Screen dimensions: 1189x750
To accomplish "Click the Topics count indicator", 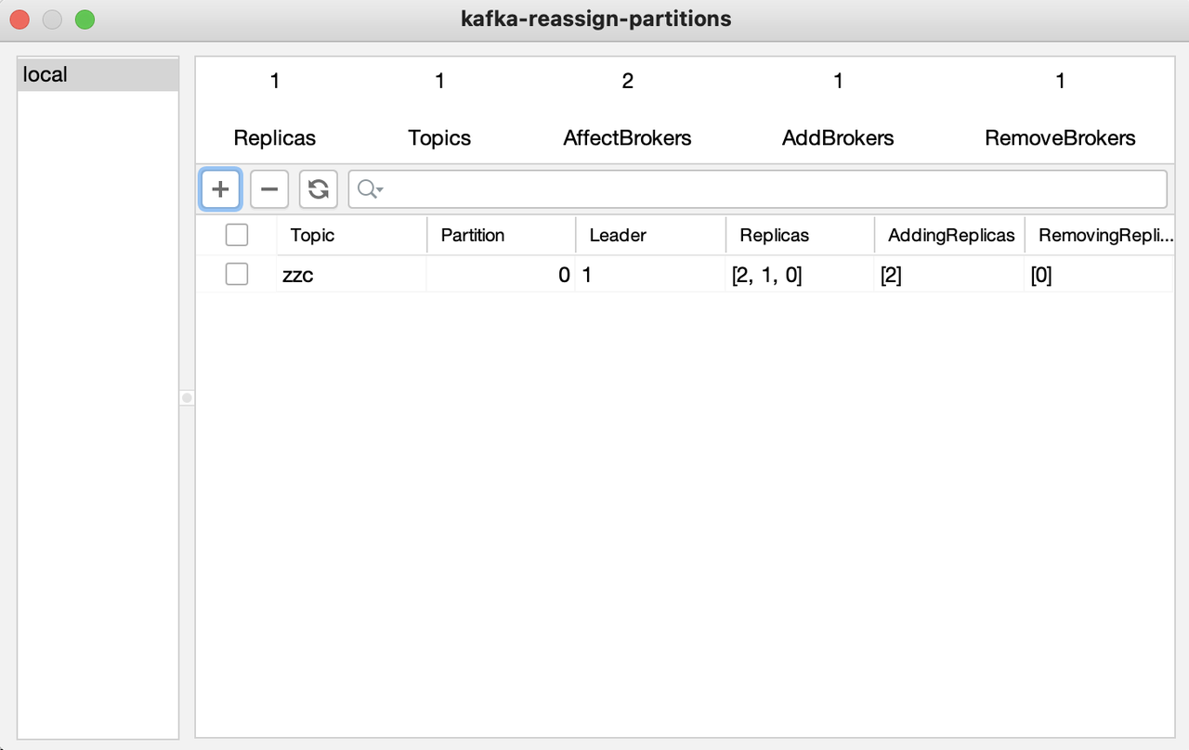I will coord(439,81).
